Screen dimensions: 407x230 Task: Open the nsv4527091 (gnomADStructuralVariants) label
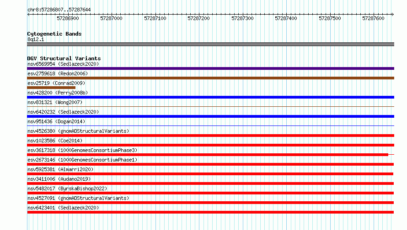78,198
